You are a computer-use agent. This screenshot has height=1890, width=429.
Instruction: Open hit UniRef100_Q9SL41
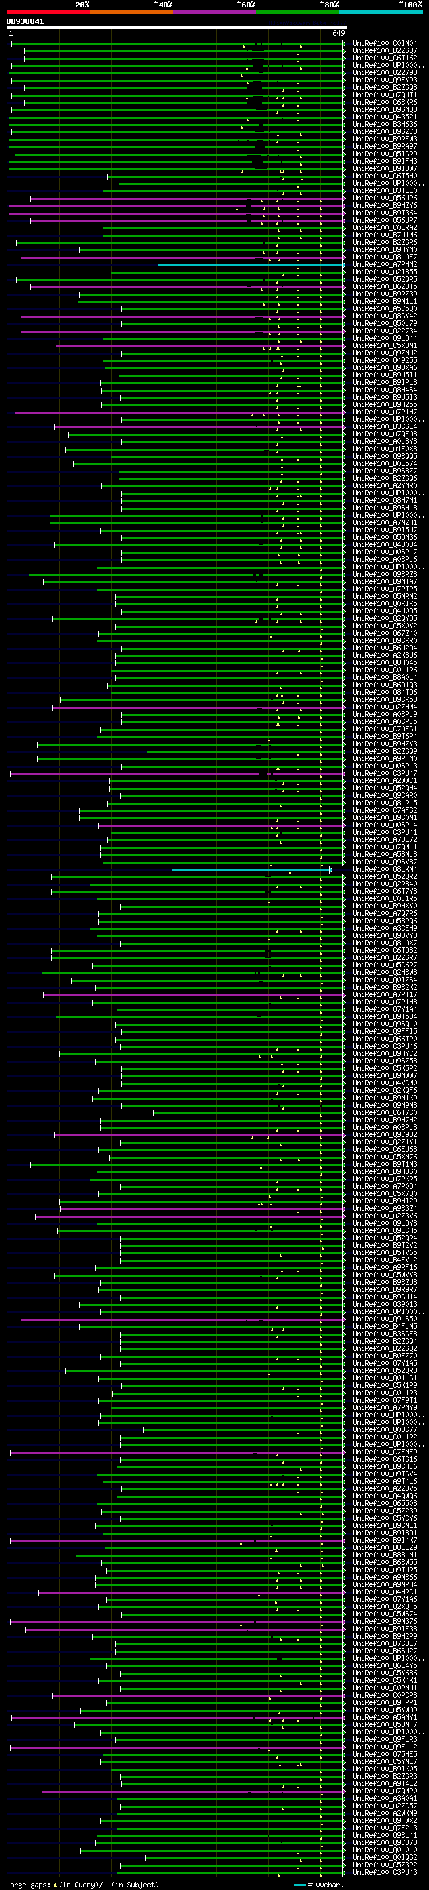pos(385,1836)
